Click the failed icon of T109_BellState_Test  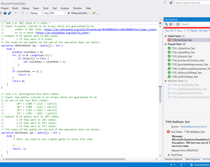click(169, 40)
